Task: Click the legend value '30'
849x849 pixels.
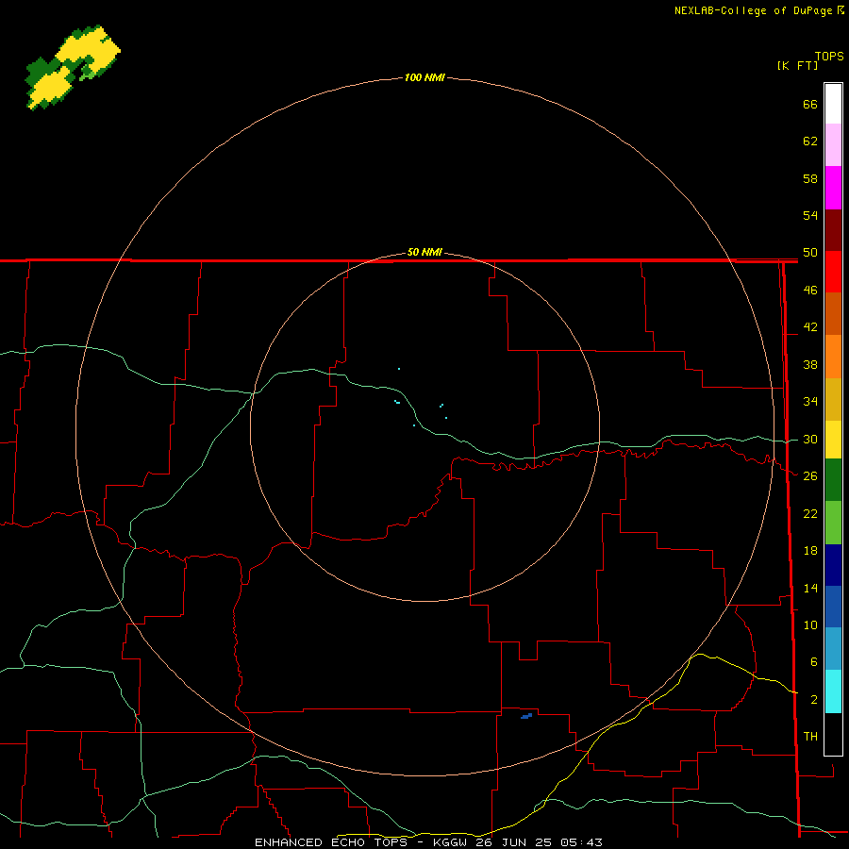Action: (x=810, y=439)
